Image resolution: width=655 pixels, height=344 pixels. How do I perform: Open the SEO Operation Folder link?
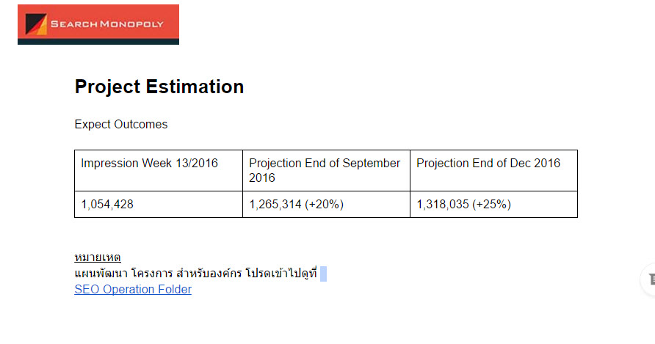pyautogui.click(x=133, y=290)
